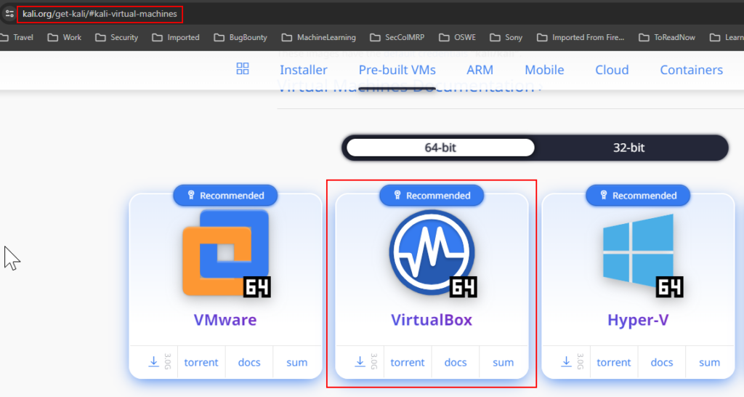Go to the Installer section

pyautogui.click(x=304, y=70)
